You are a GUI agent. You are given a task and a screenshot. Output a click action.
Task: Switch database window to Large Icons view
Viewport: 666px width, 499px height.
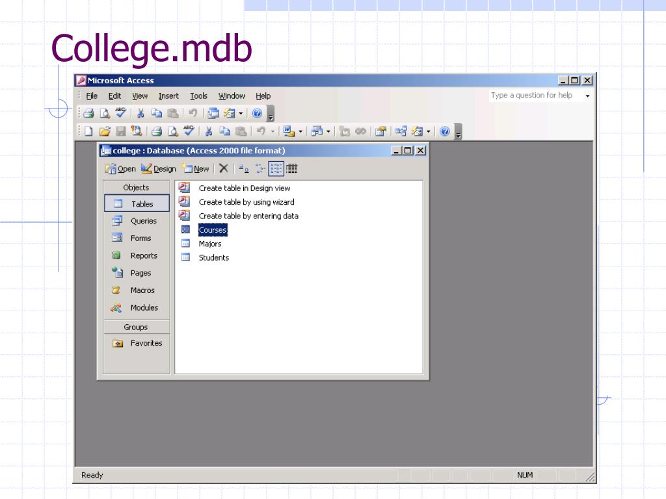coord(243,168)
